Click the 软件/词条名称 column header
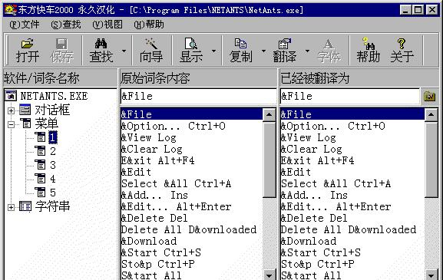443x280 pixels. point(60,78)
